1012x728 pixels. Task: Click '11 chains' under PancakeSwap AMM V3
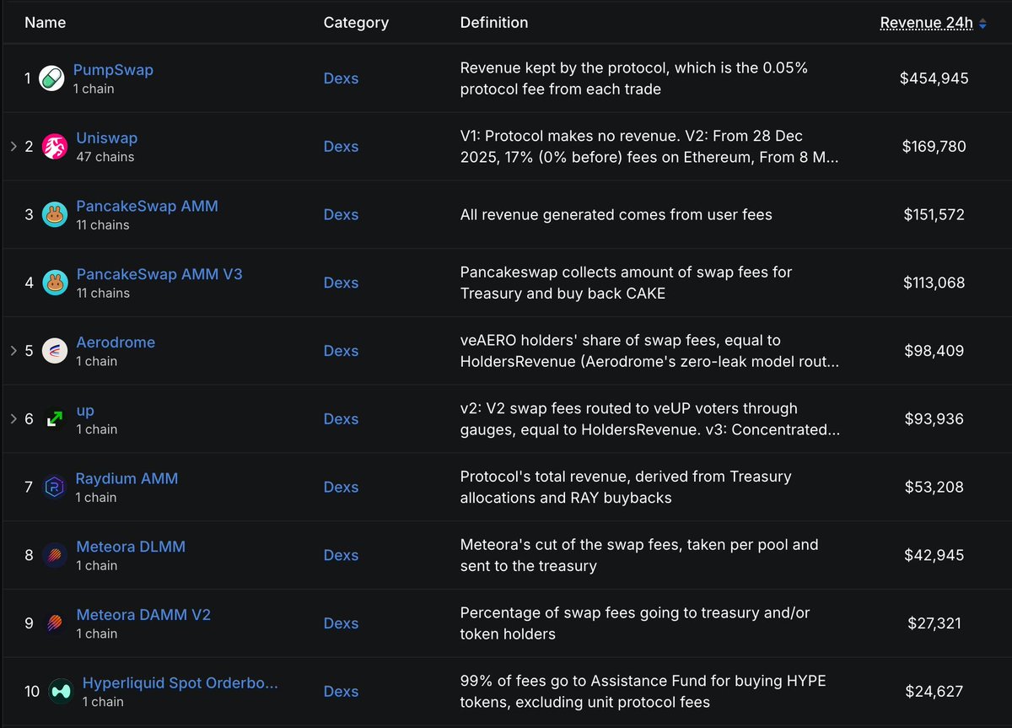coord(103,294)
